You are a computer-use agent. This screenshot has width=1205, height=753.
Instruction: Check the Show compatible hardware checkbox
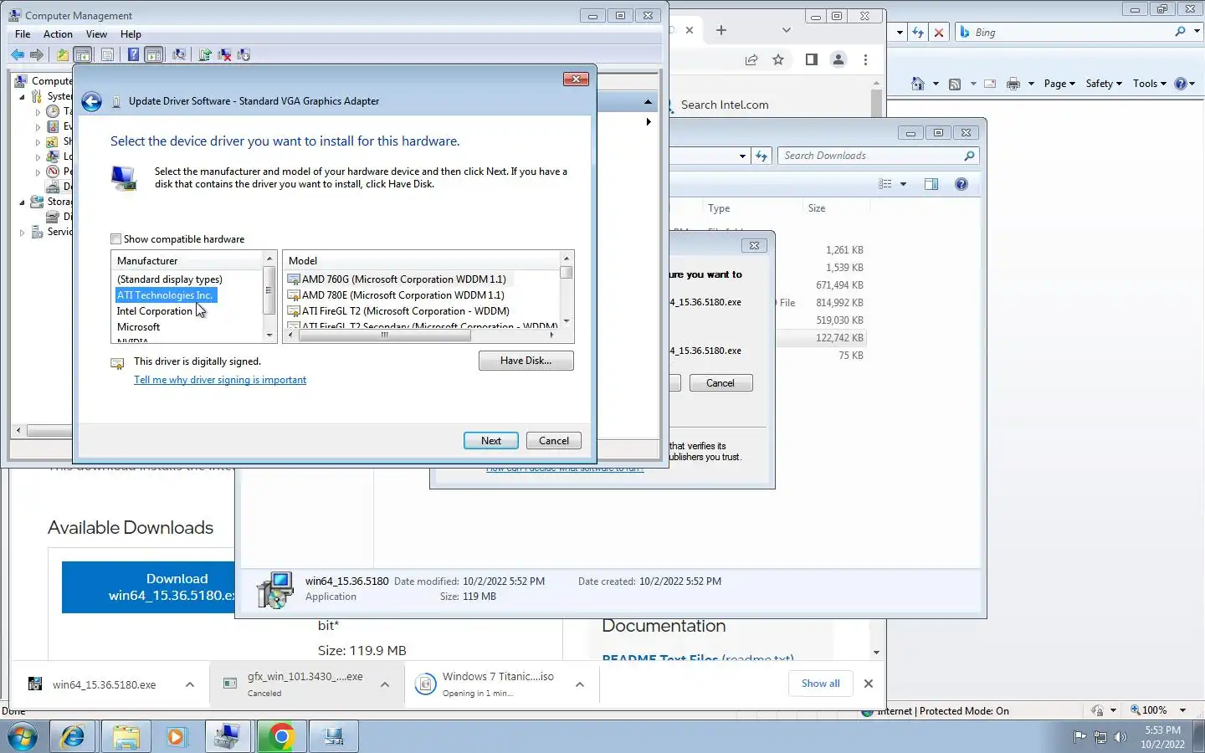tap(116, 239)
